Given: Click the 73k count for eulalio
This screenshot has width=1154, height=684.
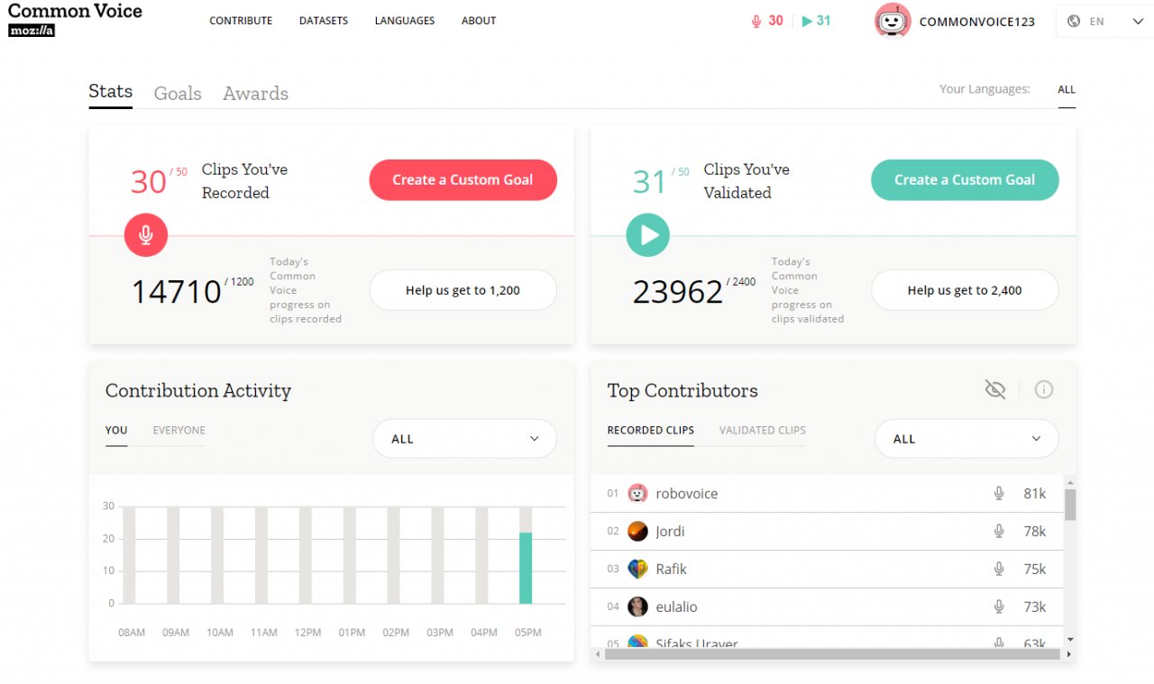Looking at the screenshot, I should 1035,607.
